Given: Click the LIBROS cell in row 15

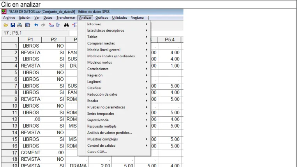Looking at the screenshot, I should pyautogui.click(x=30, y=139).
